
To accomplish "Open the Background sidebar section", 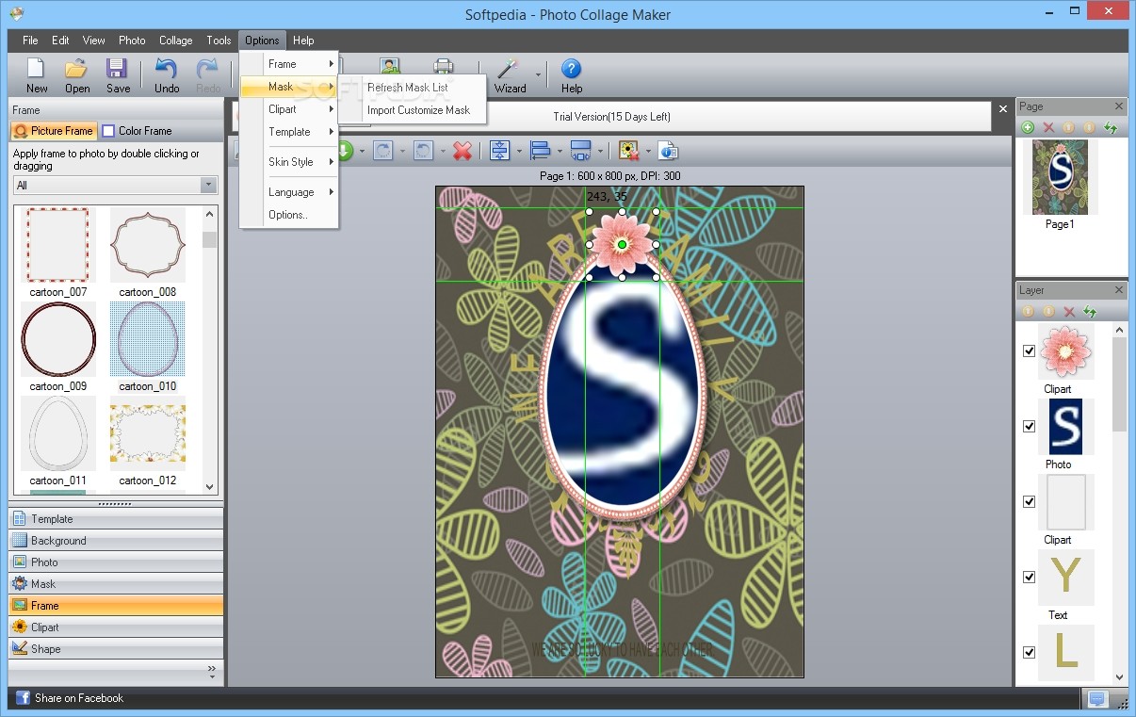I will pyautogui.click(x=116, y=541).
